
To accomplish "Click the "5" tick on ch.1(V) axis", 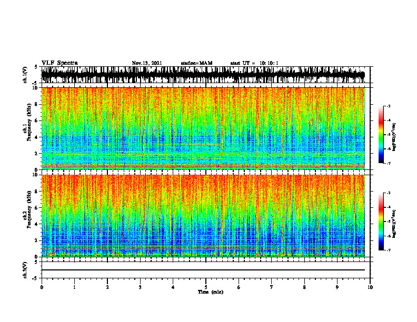I will 36,67.
